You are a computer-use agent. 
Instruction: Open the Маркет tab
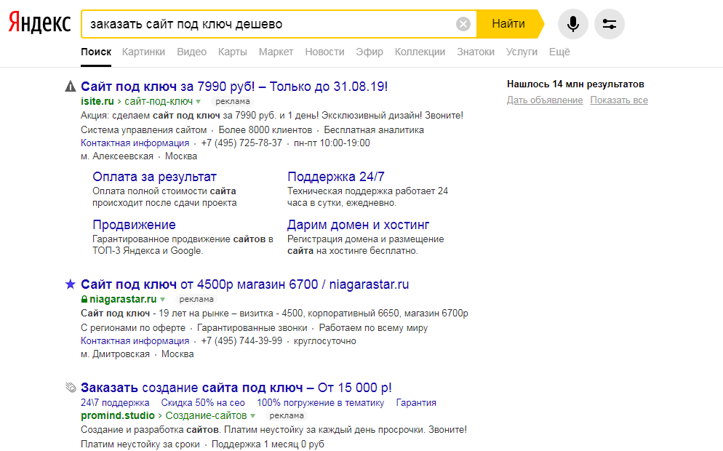pyautogui.click(x=276, y=52)
